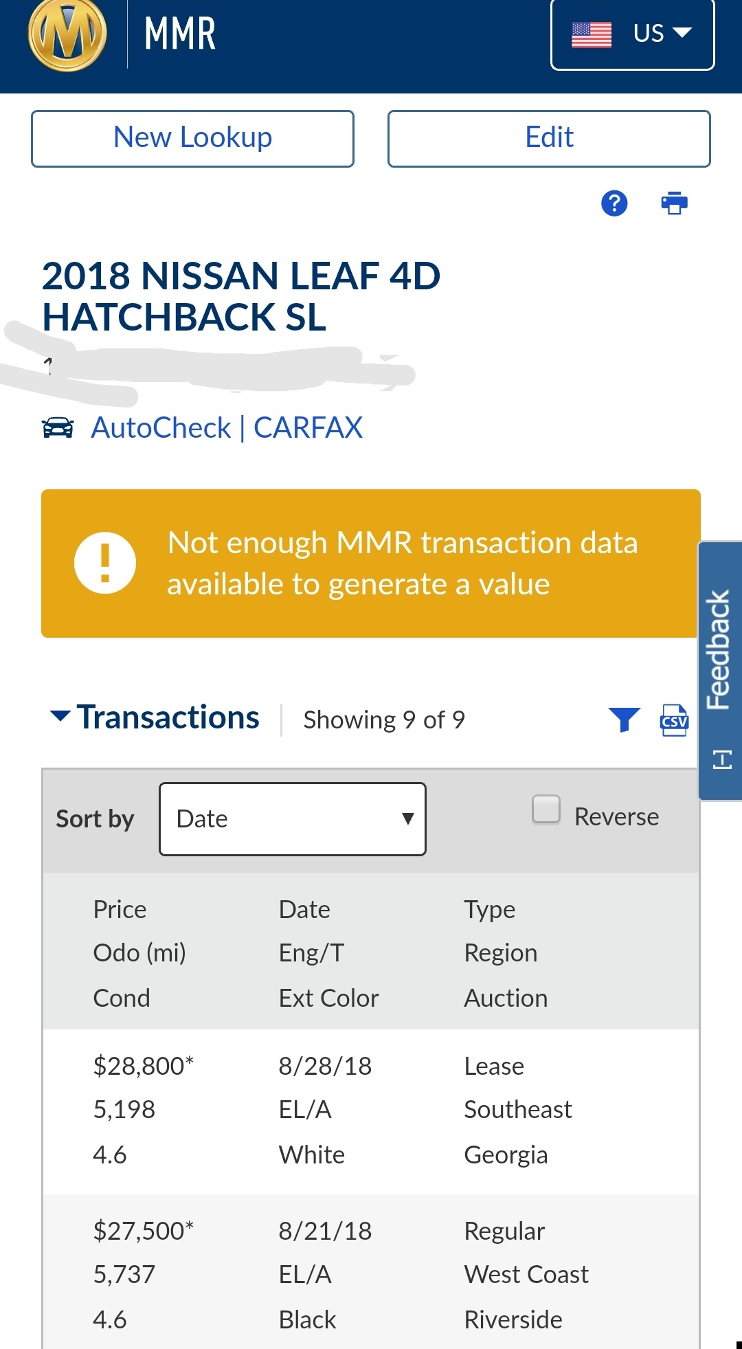Open the Feedback side tab
This screenshot has height=1349, width=742.
coord(720,671)
